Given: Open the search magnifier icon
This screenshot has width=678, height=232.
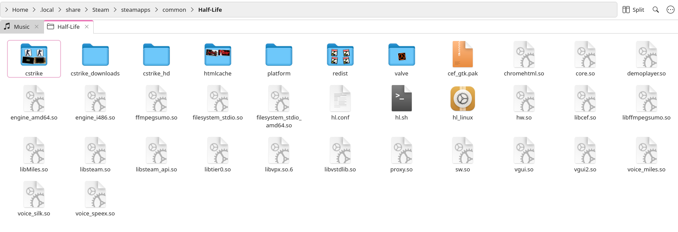Looking at the screenshot, I should tap(655, 10).
